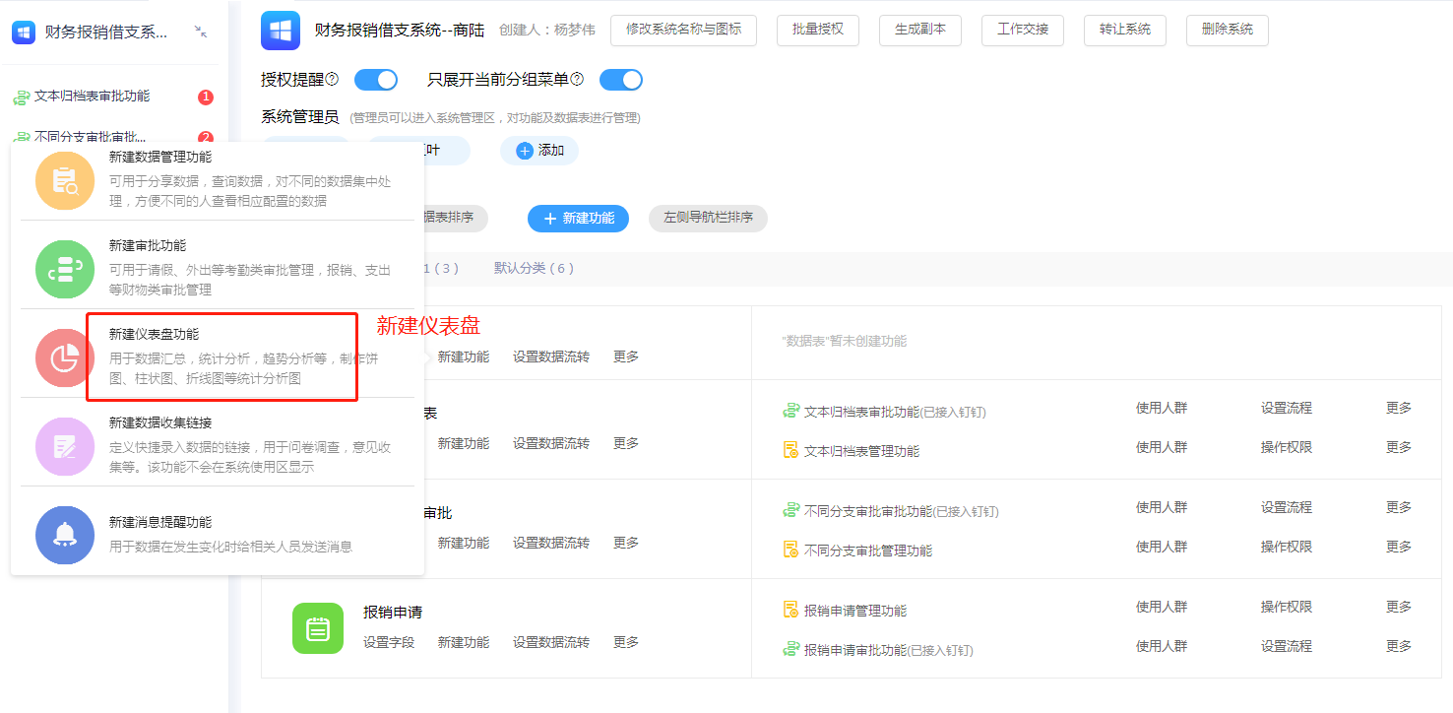Open 更多 for 文本归档表管理功能
The height and width of the screenshot is (713, 1453).
[x=1399, y=447]
